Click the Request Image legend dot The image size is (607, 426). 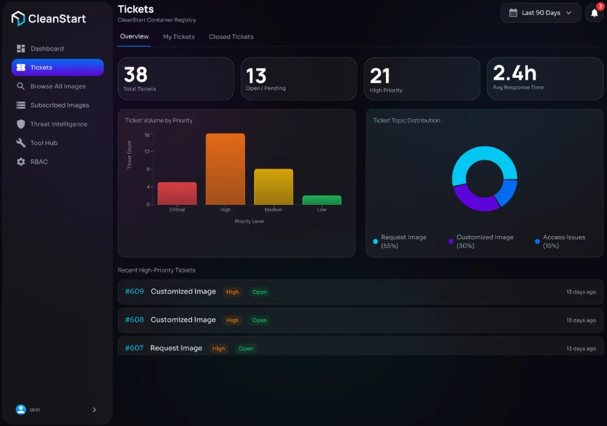[x=375, y=241]
